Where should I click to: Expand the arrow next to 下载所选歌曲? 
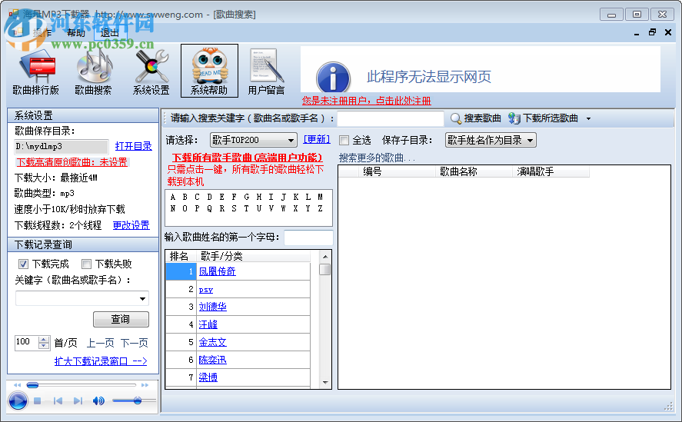(x=588, y=118)
